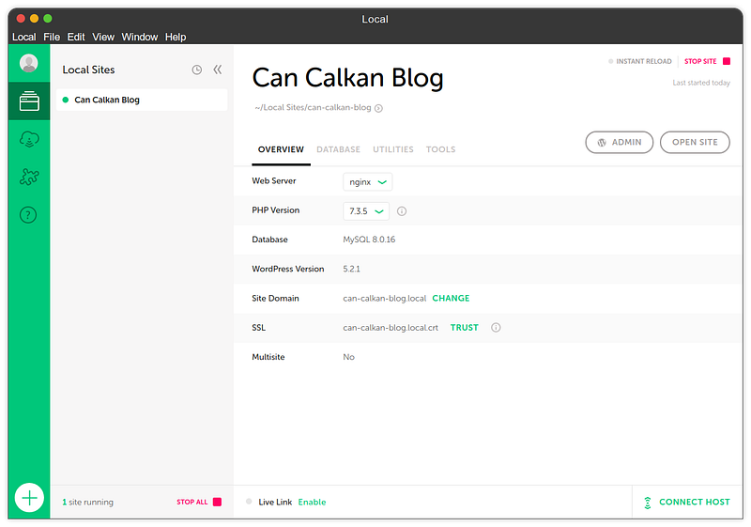This screenshot has height=527, width=751.
Task: Click the Last started today text
Action: tap(701, 83)
